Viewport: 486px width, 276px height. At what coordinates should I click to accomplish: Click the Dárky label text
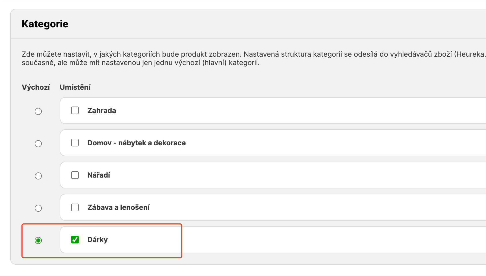[x=97, y=240]
